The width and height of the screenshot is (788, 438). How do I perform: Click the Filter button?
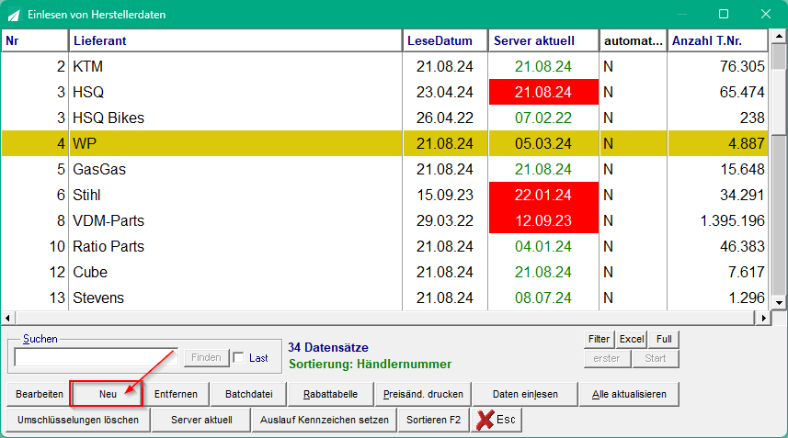point(599,339)
